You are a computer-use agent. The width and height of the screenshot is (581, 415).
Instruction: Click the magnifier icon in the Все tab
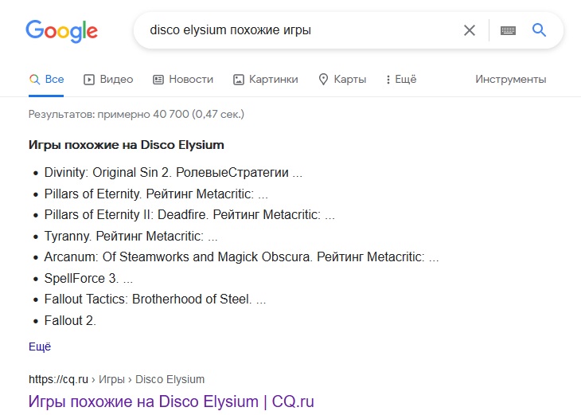(34, 79)
